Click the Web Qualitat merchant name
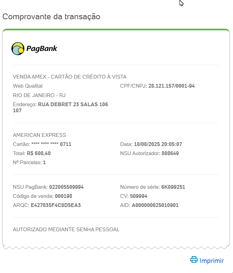Screen dimensions: 233x273 pyautogui.click(x=28, y=86)
